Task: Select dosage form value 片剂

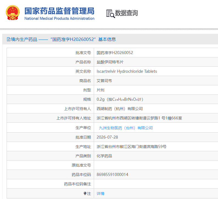Action: [100, 90]
